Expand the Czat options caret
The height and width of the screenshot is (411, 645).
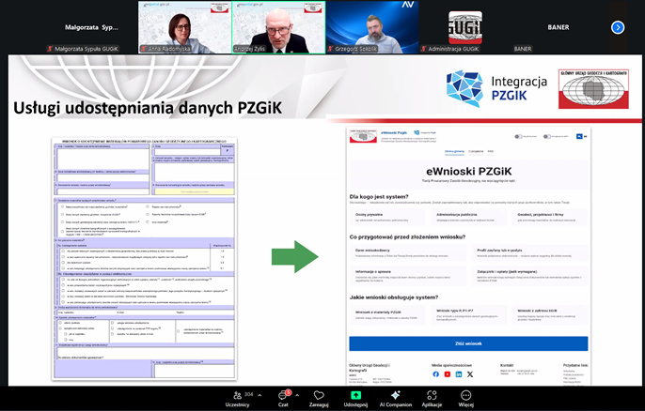298,394
